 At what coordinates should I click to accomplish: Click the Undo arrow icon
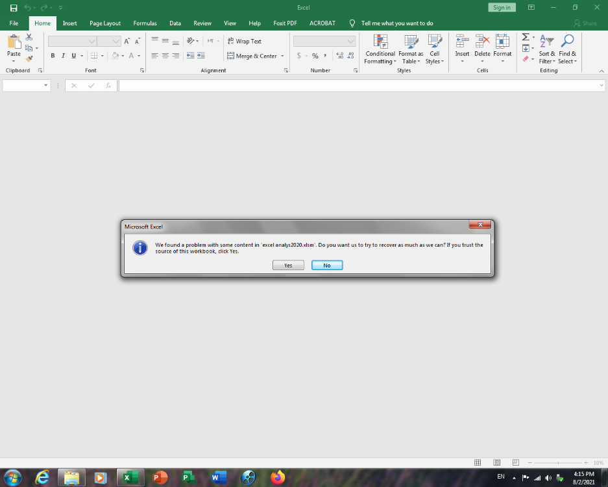coord(27,8)
